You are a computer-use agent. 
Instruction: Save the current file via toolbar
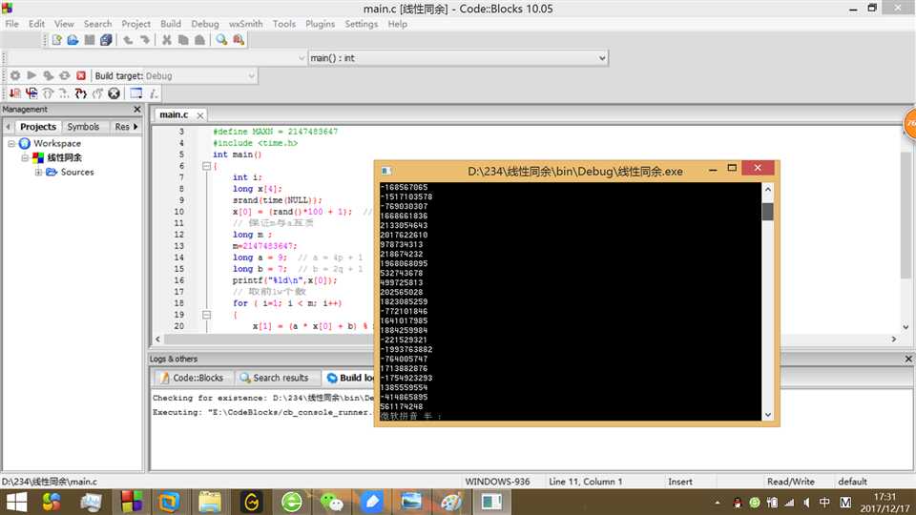tap(90, 40)
